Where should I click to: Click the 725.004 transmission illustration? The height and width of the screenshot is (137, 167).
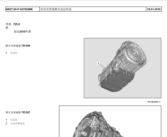pos(123,68)
